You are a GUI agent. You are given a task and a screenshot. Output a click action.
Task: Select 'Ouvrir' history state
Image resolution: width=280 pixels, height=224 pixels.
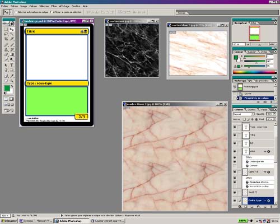click(x=255, y=94)
